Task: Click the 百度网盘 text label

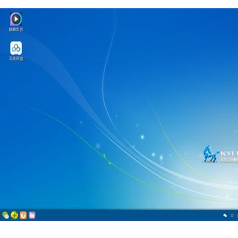Action: coord(16,59)
